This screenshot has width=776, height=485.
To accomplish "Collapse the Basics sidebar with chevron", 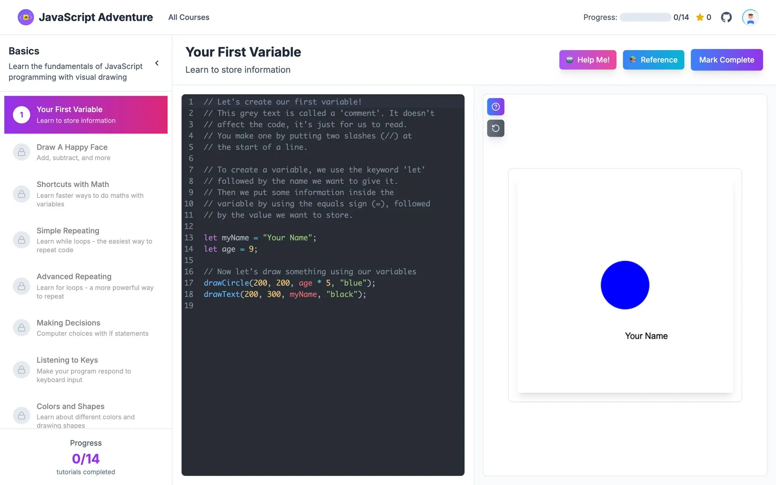I will [x=157, y=63].
